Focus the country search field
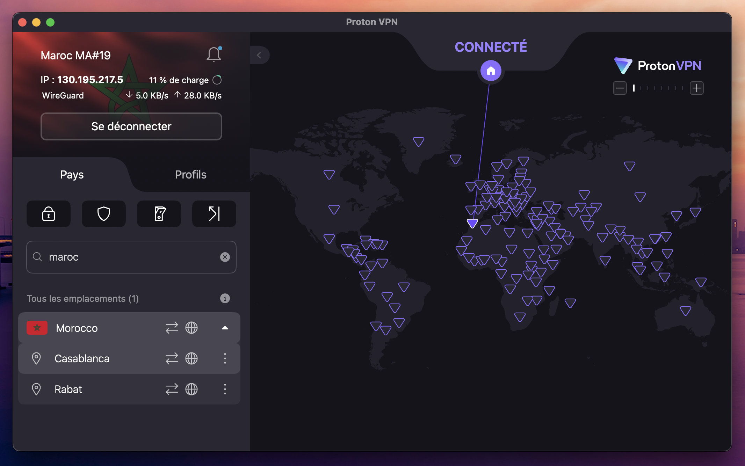Viewport: 745px width, 466px height. click(x=131, y=257)
